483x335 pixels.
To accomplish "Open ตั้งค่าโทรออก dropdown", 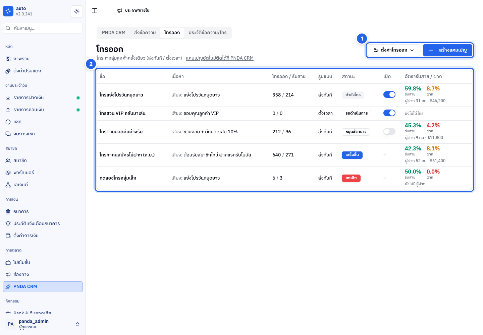I will click(394, 50).
